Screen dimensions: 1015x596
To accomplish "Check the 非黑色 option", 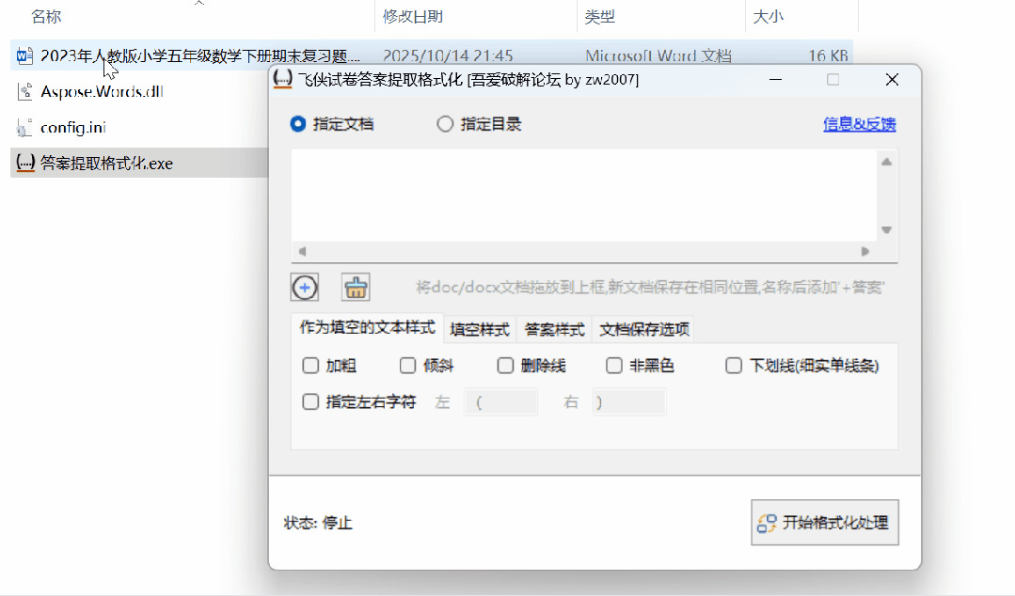I will point(613,366).
